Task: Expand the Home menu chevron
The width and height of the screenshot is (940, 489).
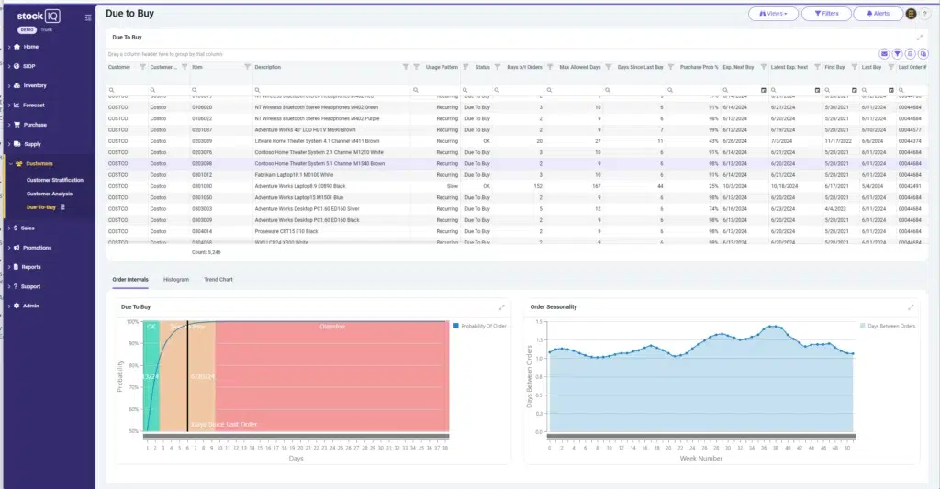Action: [9, 47]
